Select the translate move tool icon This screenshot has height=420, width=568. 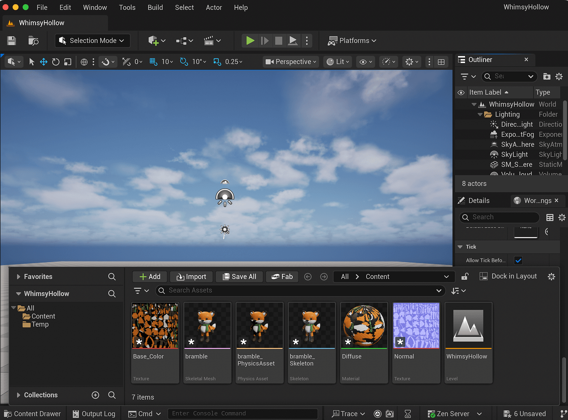[44, 62]
